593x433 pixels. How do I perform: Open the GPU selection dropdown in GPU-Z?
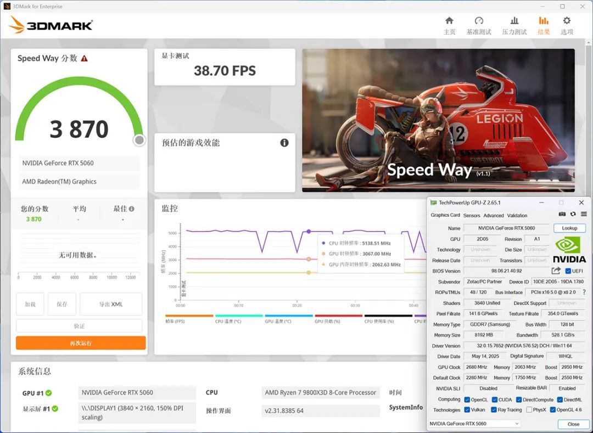(x=474, y=424)
